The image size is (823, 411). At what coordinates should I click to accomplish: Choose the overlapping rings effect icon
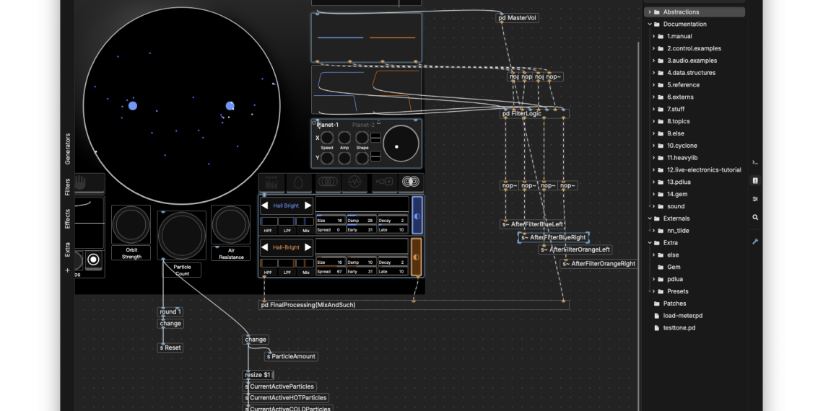(328, 183)
